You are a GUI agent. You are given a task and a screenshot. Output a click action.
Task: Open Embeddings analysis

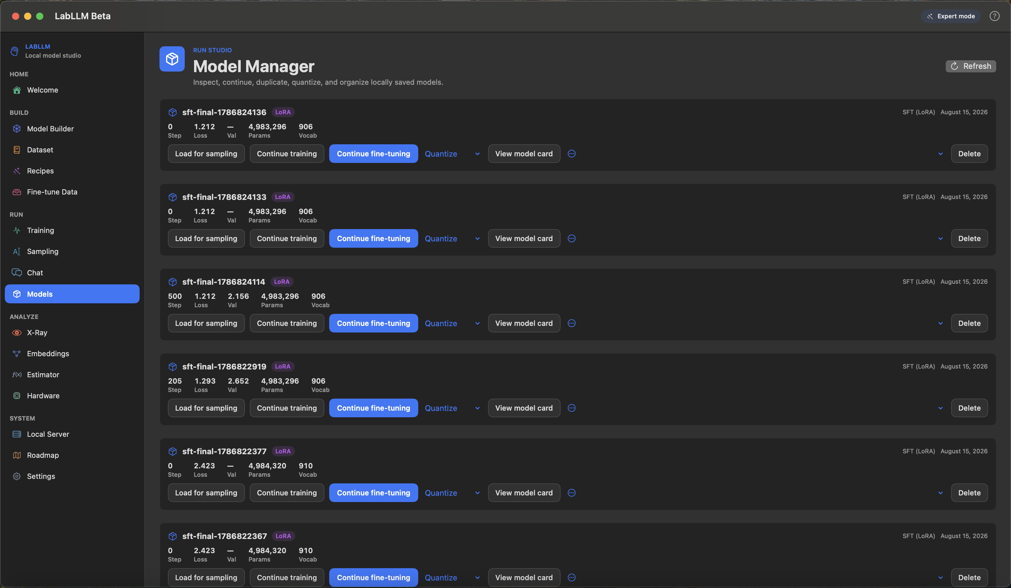pyautogui.click(x=72, y=354)
